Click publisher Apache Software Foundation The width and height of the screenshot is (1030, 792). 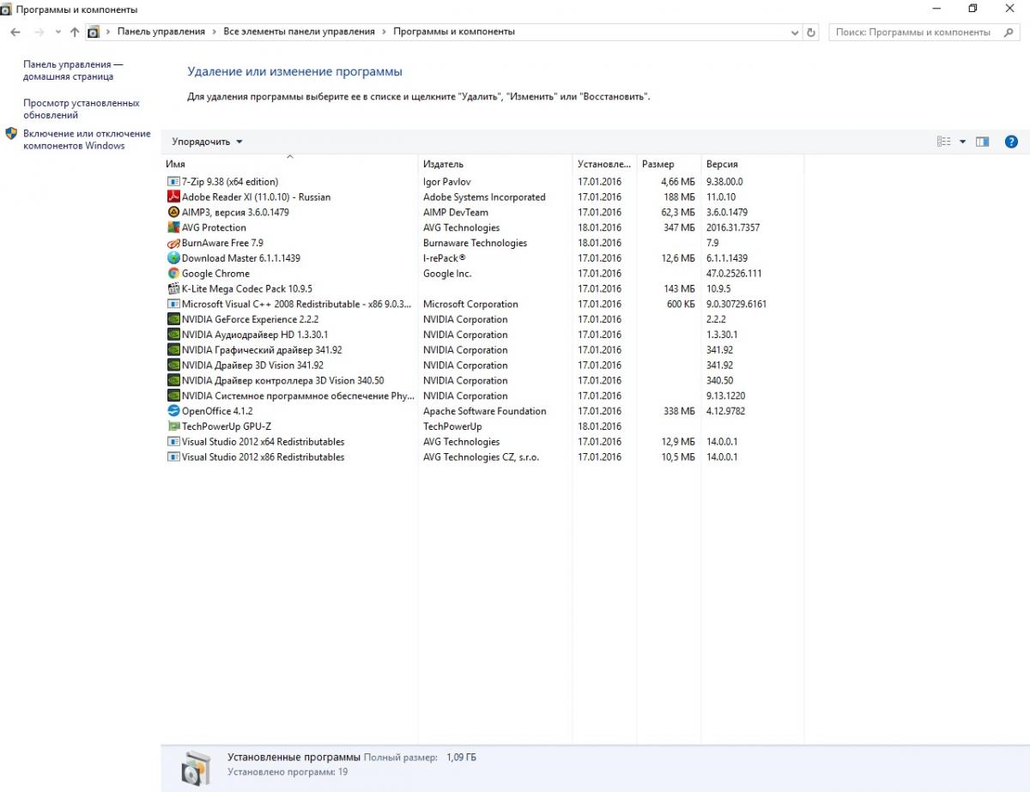[x=485, y=411]
